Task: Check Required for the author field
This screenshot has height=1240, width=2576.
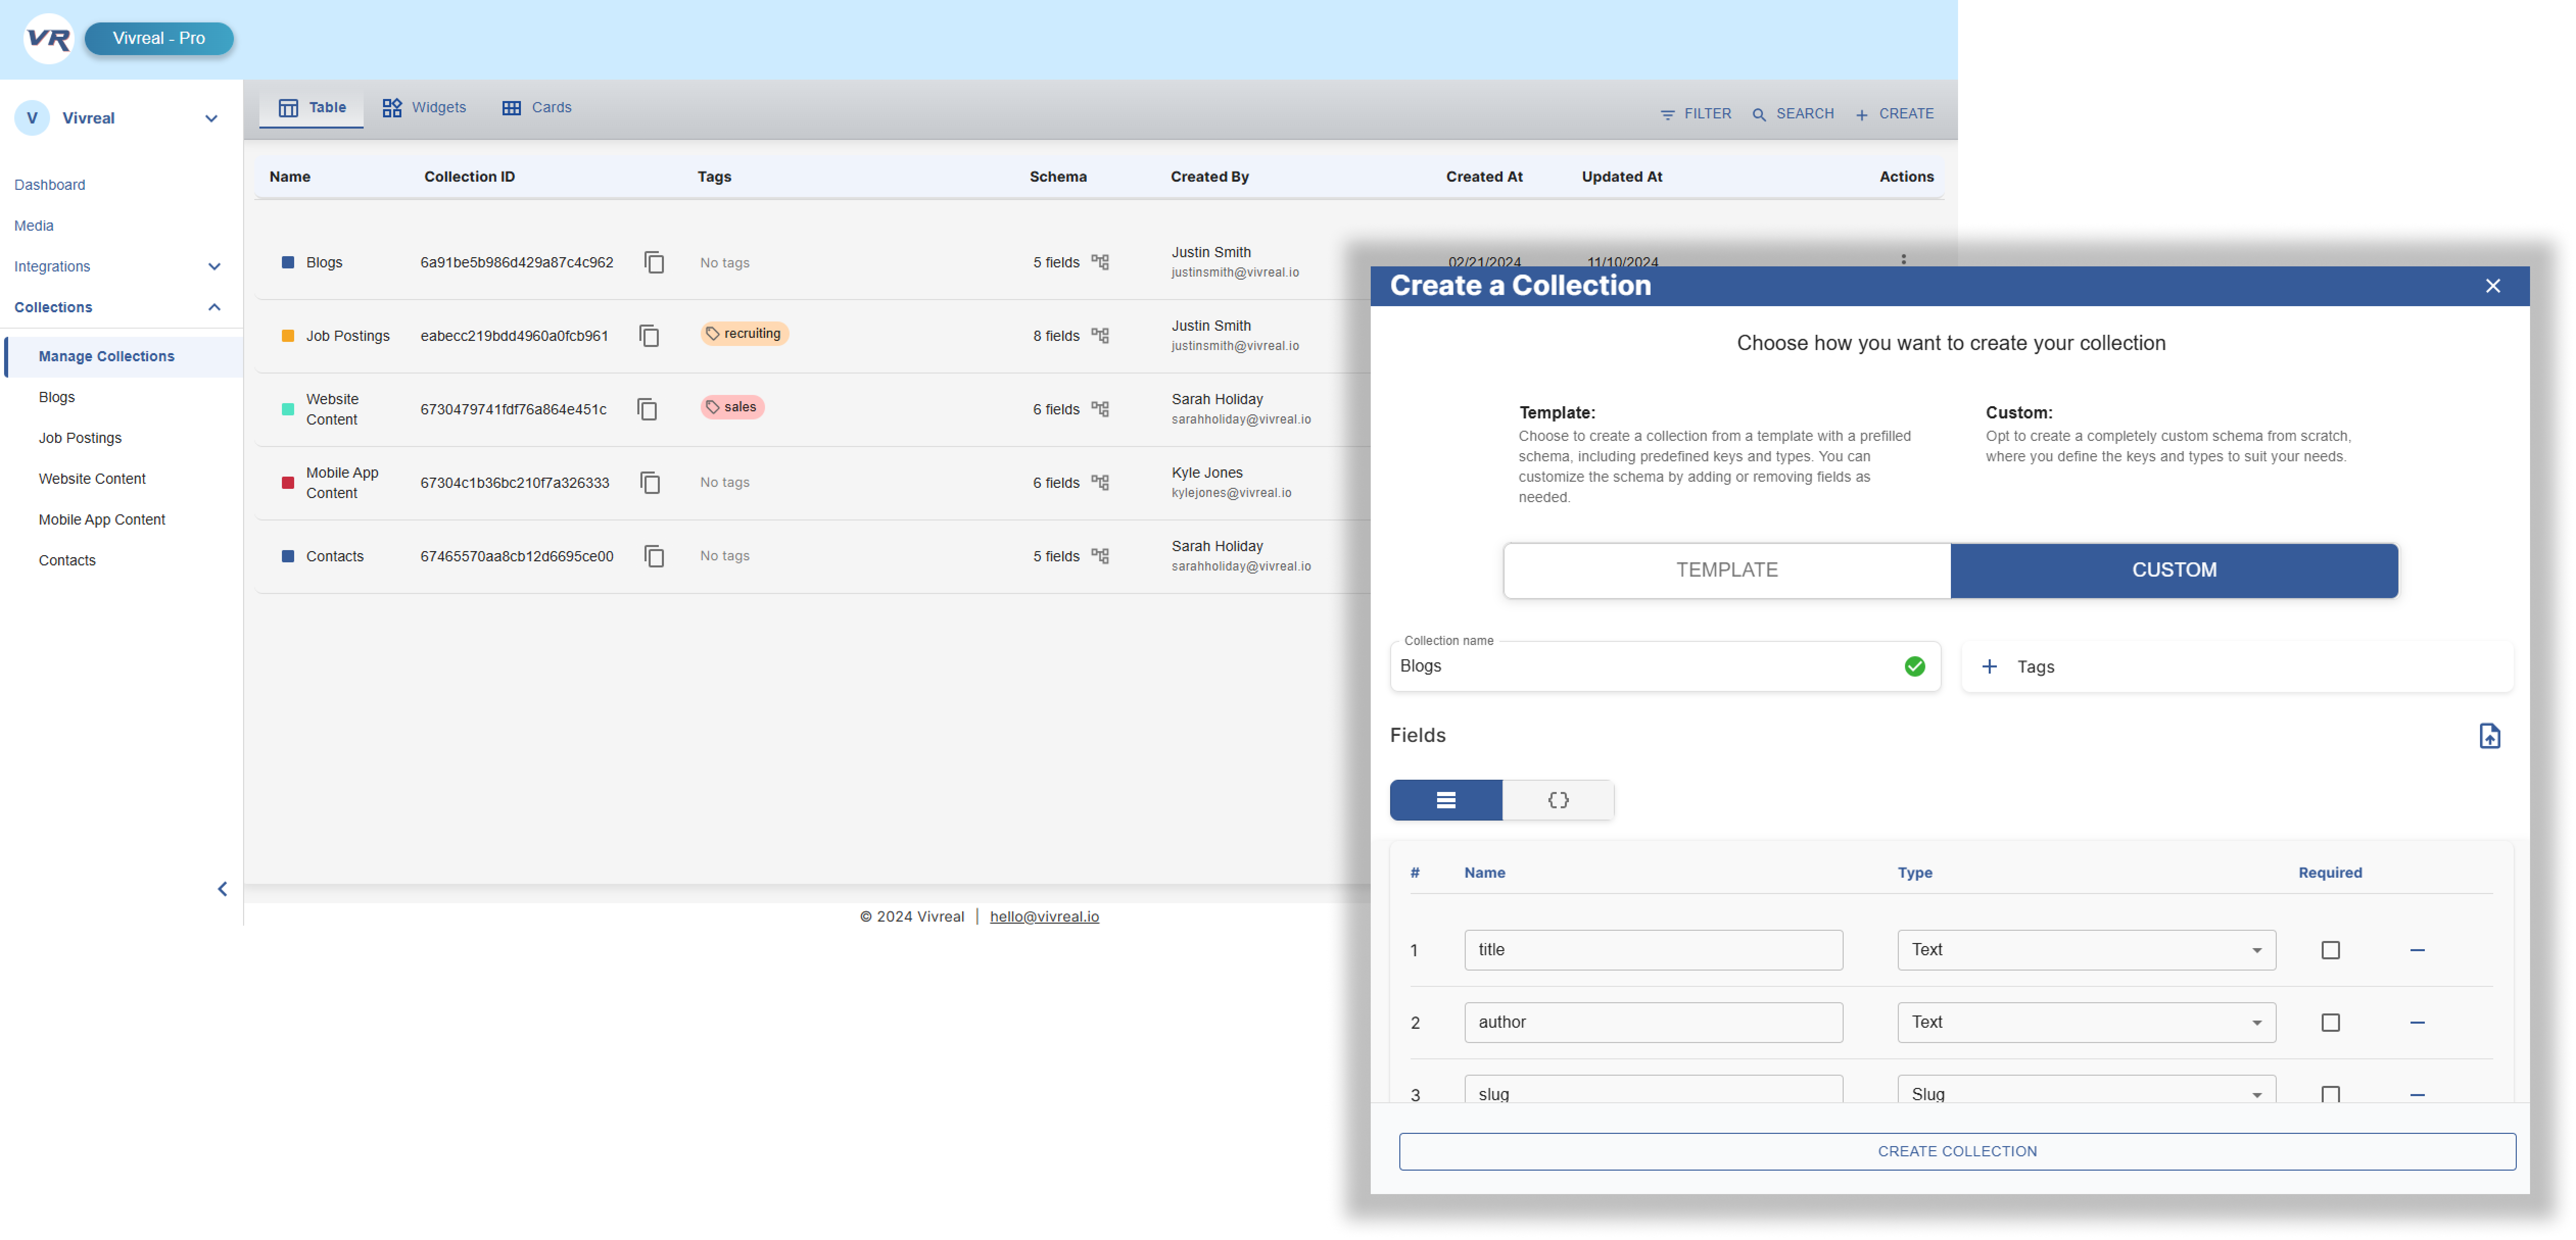Action: [x=2330, y=1022]
